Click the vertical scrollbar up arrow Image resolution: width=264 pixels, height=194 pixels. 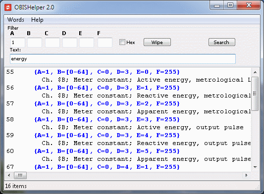pos(255,72)
